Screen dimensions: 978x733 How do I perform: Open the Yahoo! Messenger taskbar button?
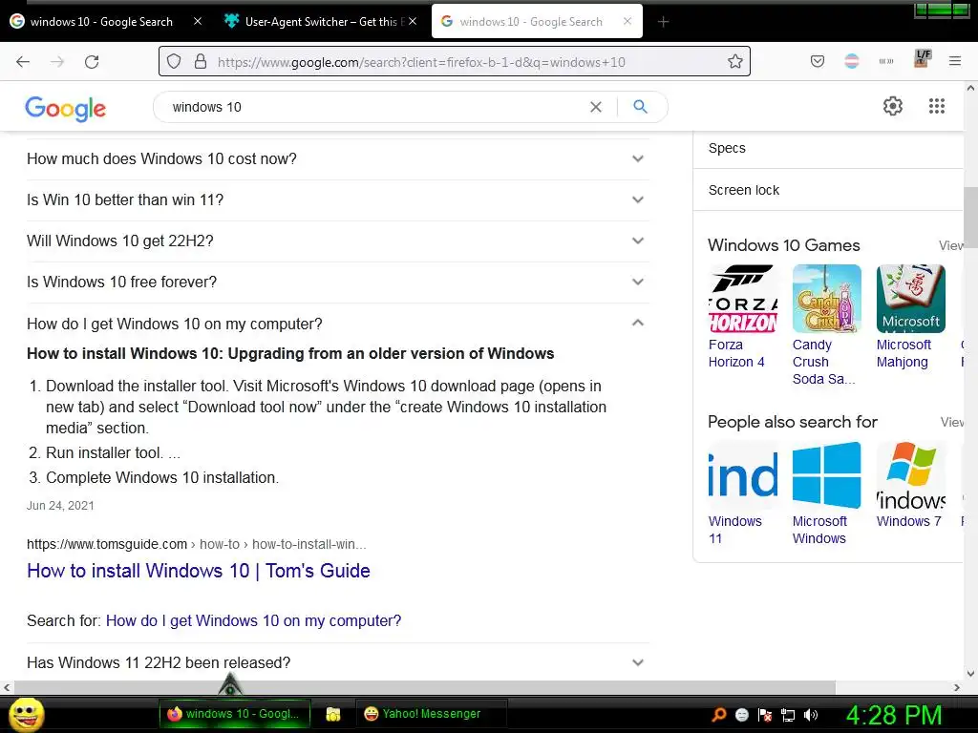(431, 714)
